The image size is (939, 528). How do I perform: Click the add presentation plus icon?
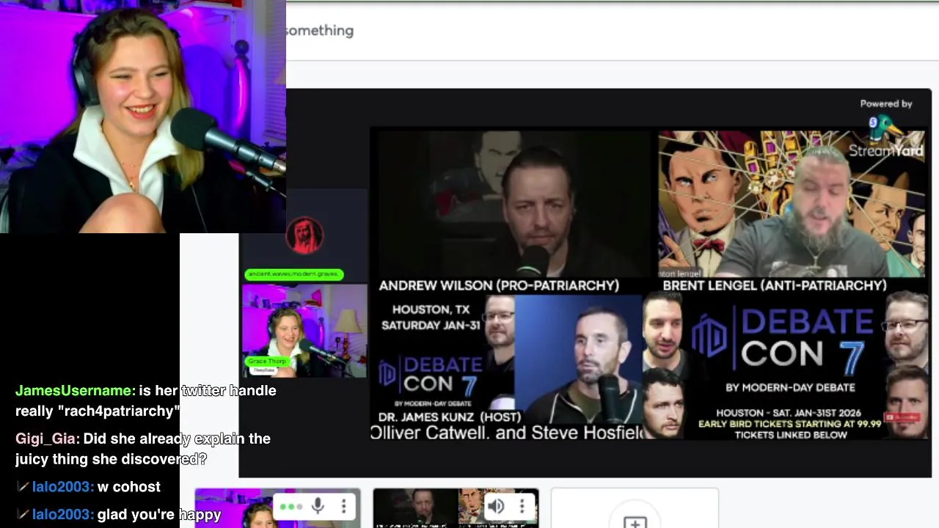(x=635, y=522)
